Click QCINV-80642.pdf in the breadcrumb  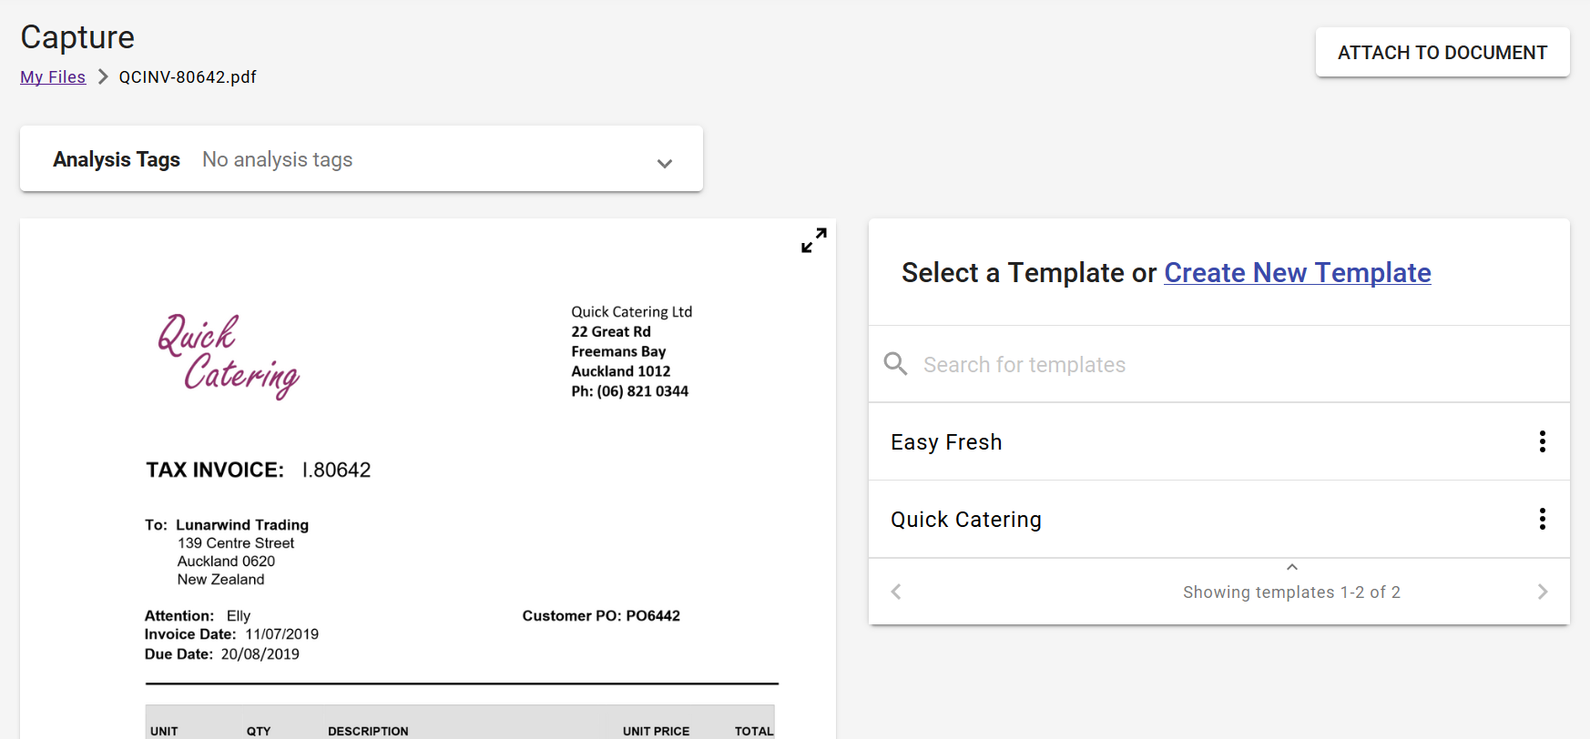pos(187,76)
